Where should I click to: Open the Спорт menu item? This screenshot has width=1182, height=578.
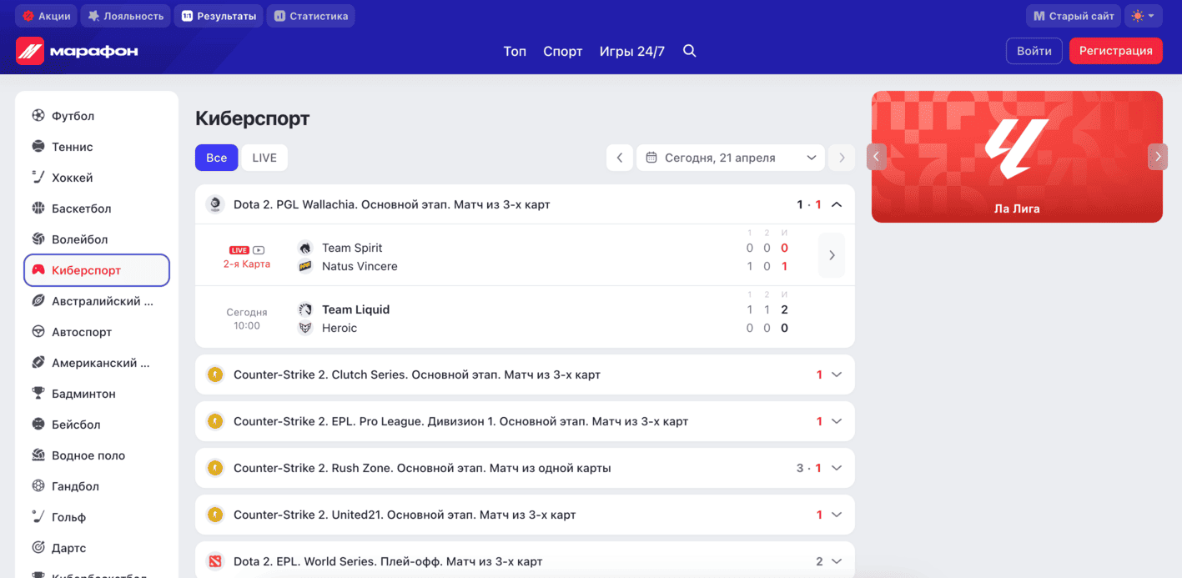[562, 51]
